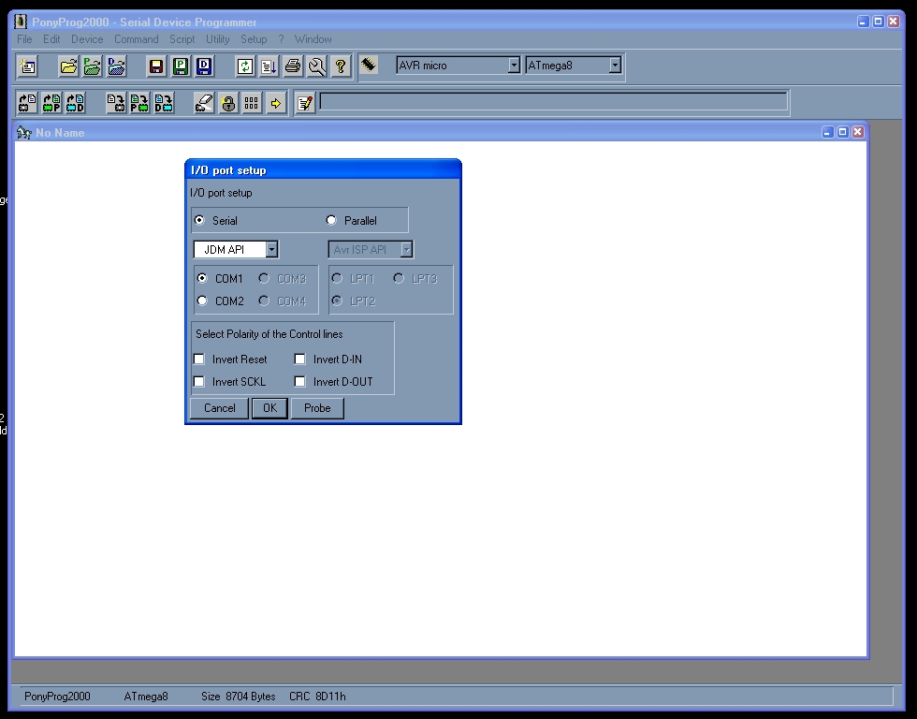This screenshot has height=719, width=917.
Task: Open the Avr ISP API dropdown
Action: coord(406,249)
